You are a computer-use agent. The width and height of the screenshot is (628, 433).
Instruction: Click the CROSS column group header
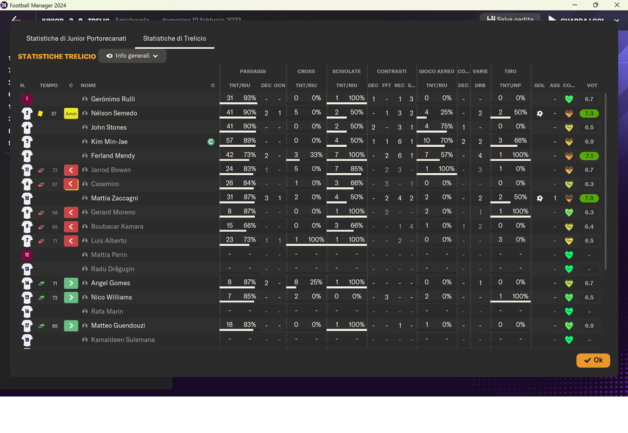click(x=306, y=71)
